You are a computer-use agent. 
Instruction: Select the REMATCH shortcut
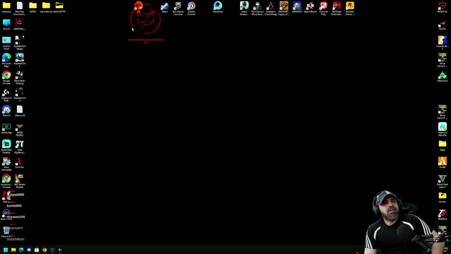297,7
